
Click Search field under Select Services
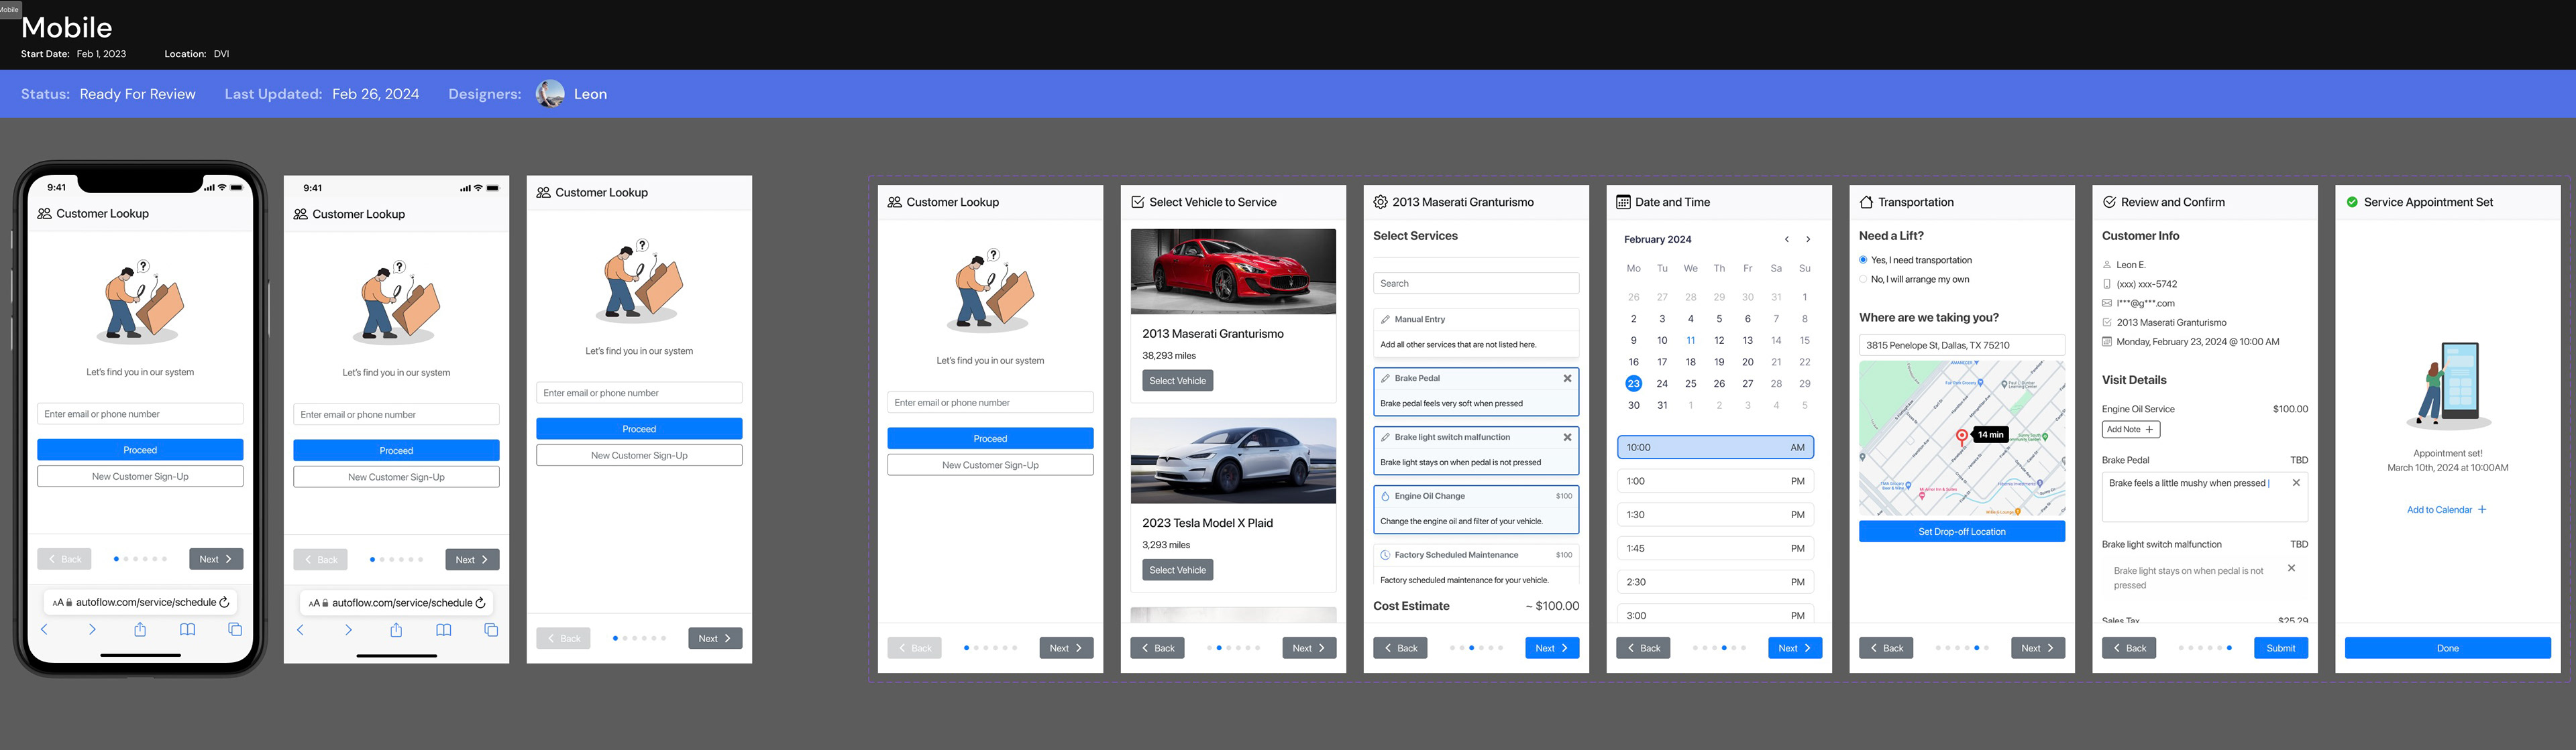coord(1475,284)
